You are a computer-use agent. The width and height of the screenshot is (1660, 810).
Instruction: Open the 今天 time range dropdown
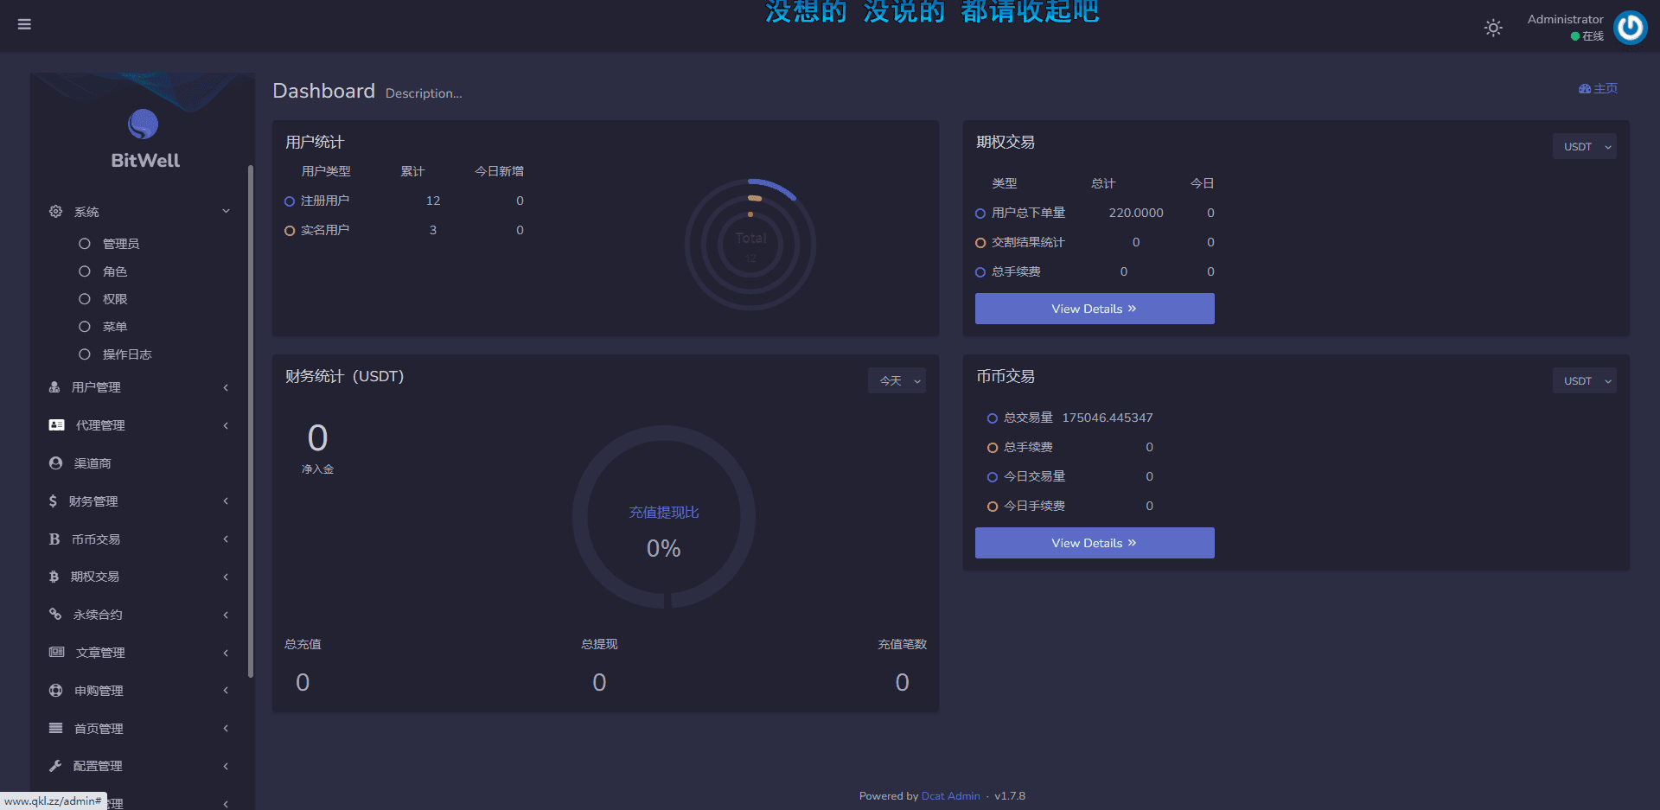(897, 380)
